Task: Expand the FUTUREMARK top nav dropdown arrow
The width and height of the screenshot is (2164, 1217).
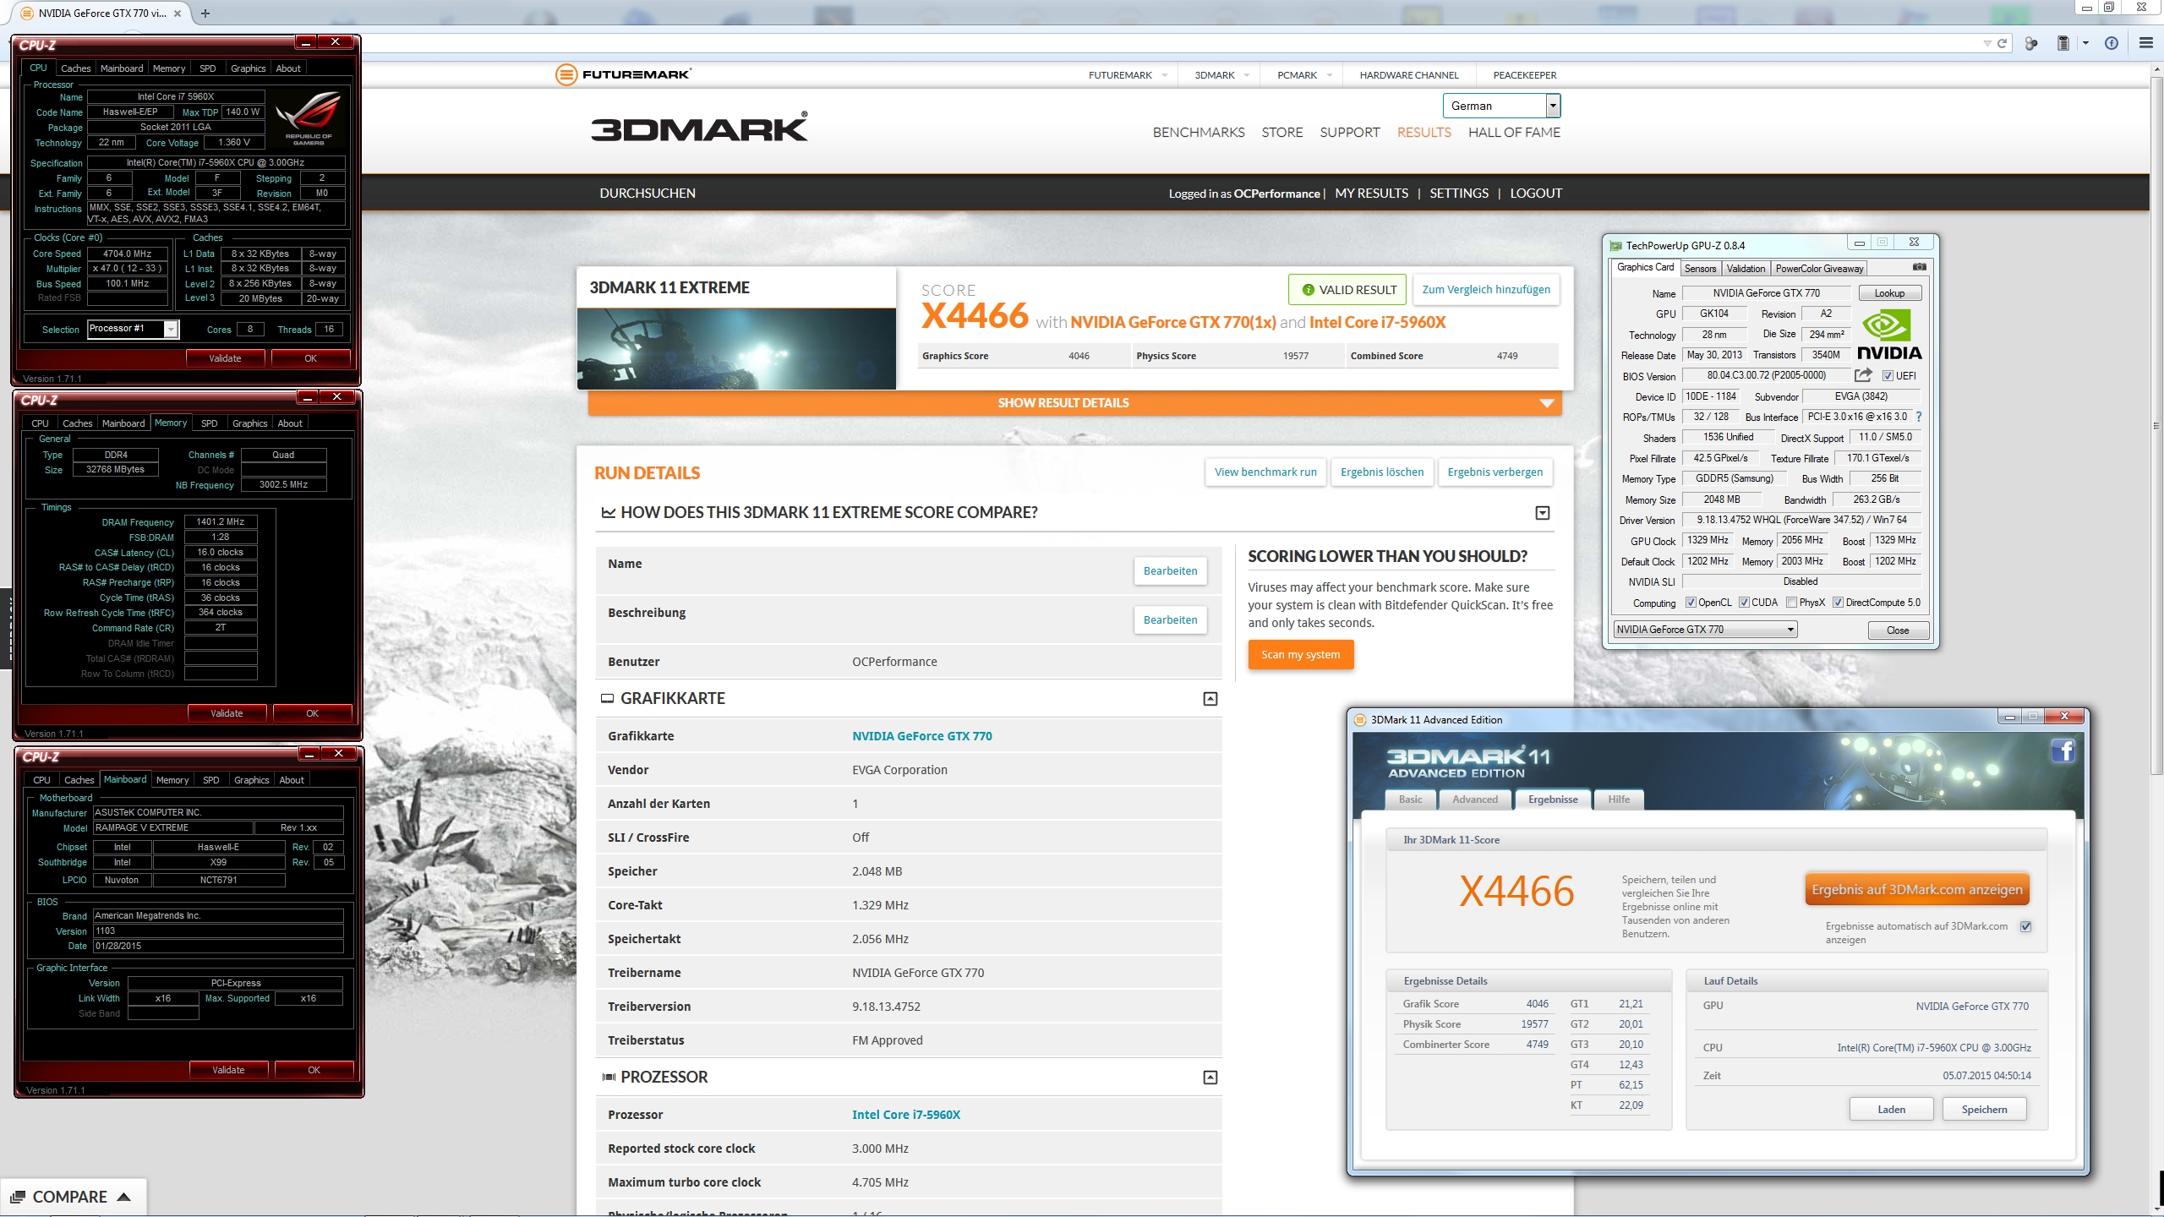Action: [1165, 75]
